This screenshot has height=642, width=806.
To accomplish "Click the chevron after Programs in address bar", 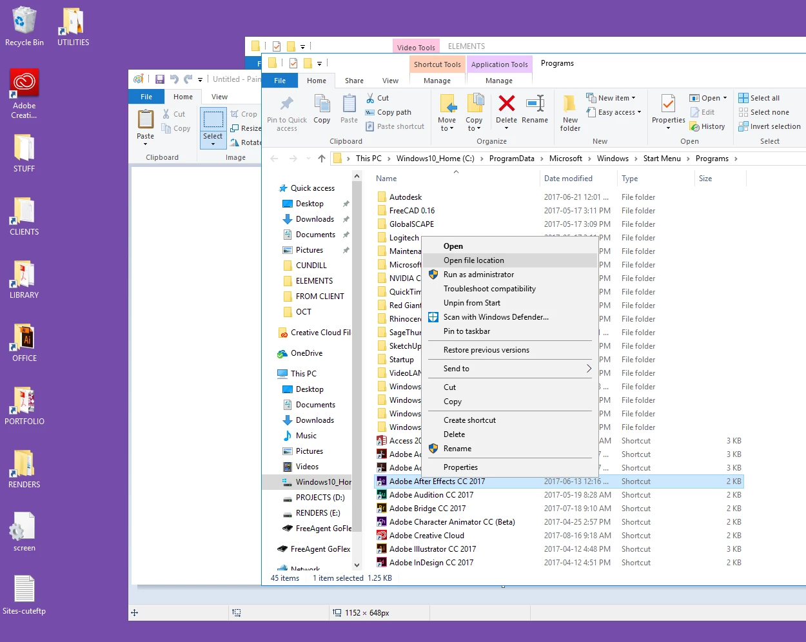I will (x=736, y=159).
